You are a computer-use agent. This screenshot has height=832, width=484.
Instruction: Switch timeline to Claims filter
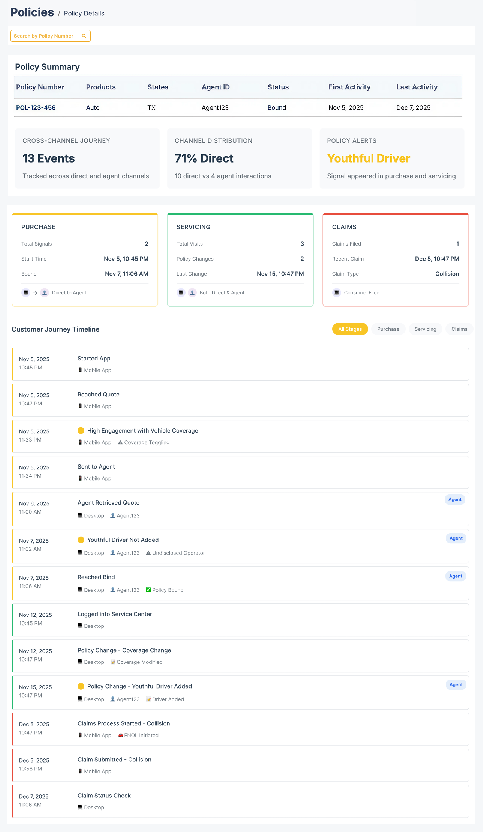[459, 329]
